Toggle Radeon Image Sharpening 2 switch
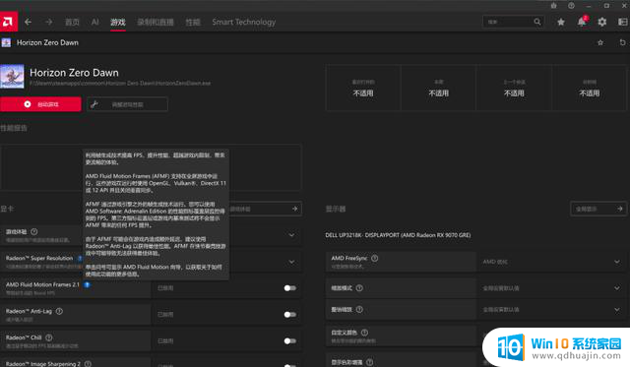 289,365
